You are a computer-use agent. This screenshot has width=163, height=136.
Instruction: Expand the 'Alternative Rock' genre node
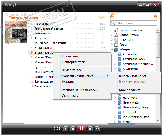click(115, 59)
